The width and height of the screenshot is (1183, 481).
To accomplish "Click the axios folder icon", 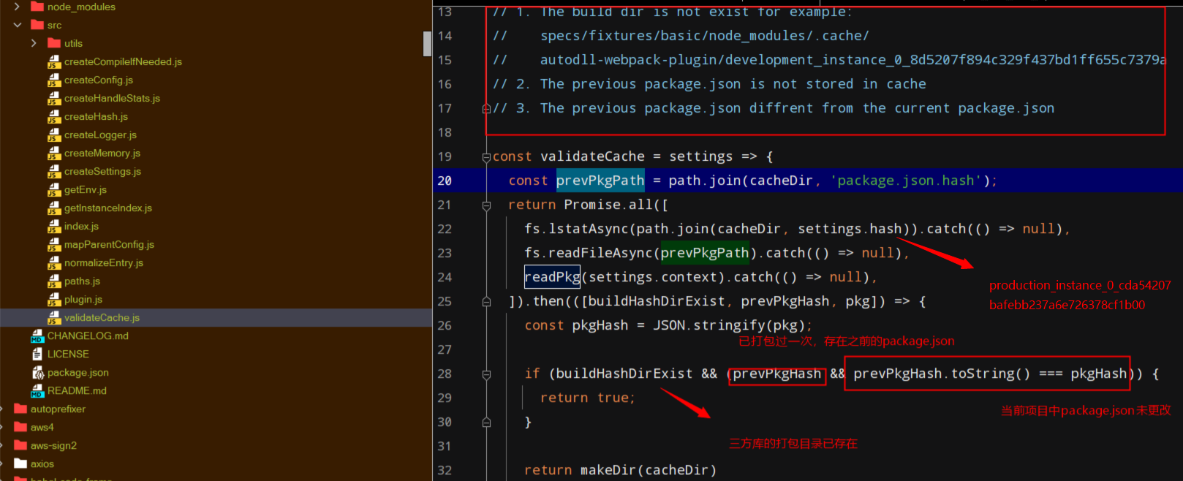I will click(x=20, y=463).
